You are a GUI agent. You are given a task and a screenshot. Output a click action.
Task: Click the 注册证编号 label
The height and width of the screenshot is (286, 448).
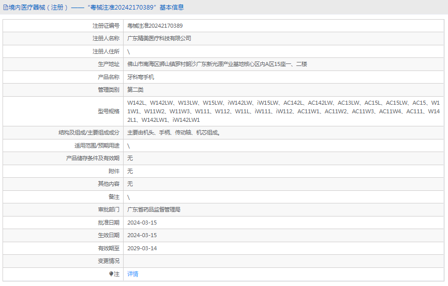click(106, 26)
